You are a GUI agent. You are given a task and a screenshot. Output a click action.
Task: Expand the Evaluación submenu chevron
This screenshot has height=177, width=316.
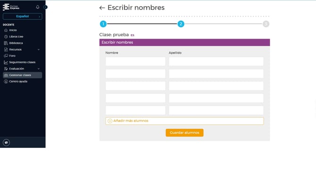click(39, 69)
